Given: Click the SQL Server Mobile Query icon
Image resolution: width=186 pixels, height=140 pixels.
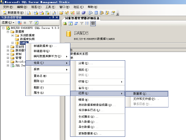Looking at the screenshot, I should 54,13.
